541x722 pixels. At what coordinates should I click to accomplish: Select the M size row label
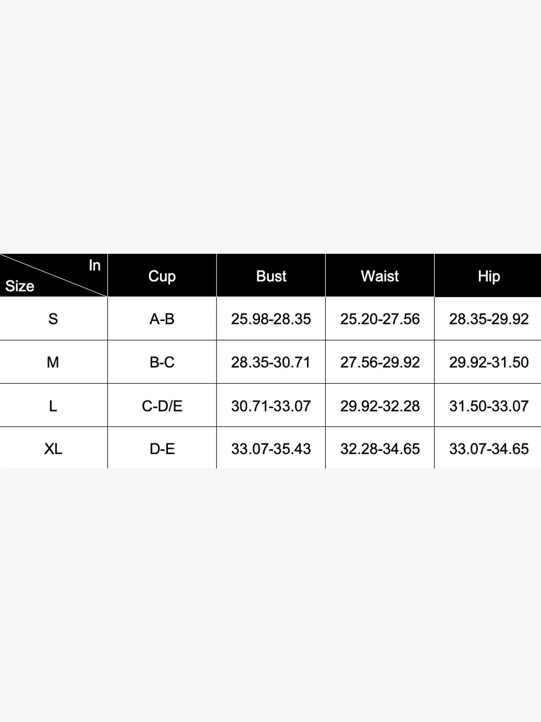point(53,362)
